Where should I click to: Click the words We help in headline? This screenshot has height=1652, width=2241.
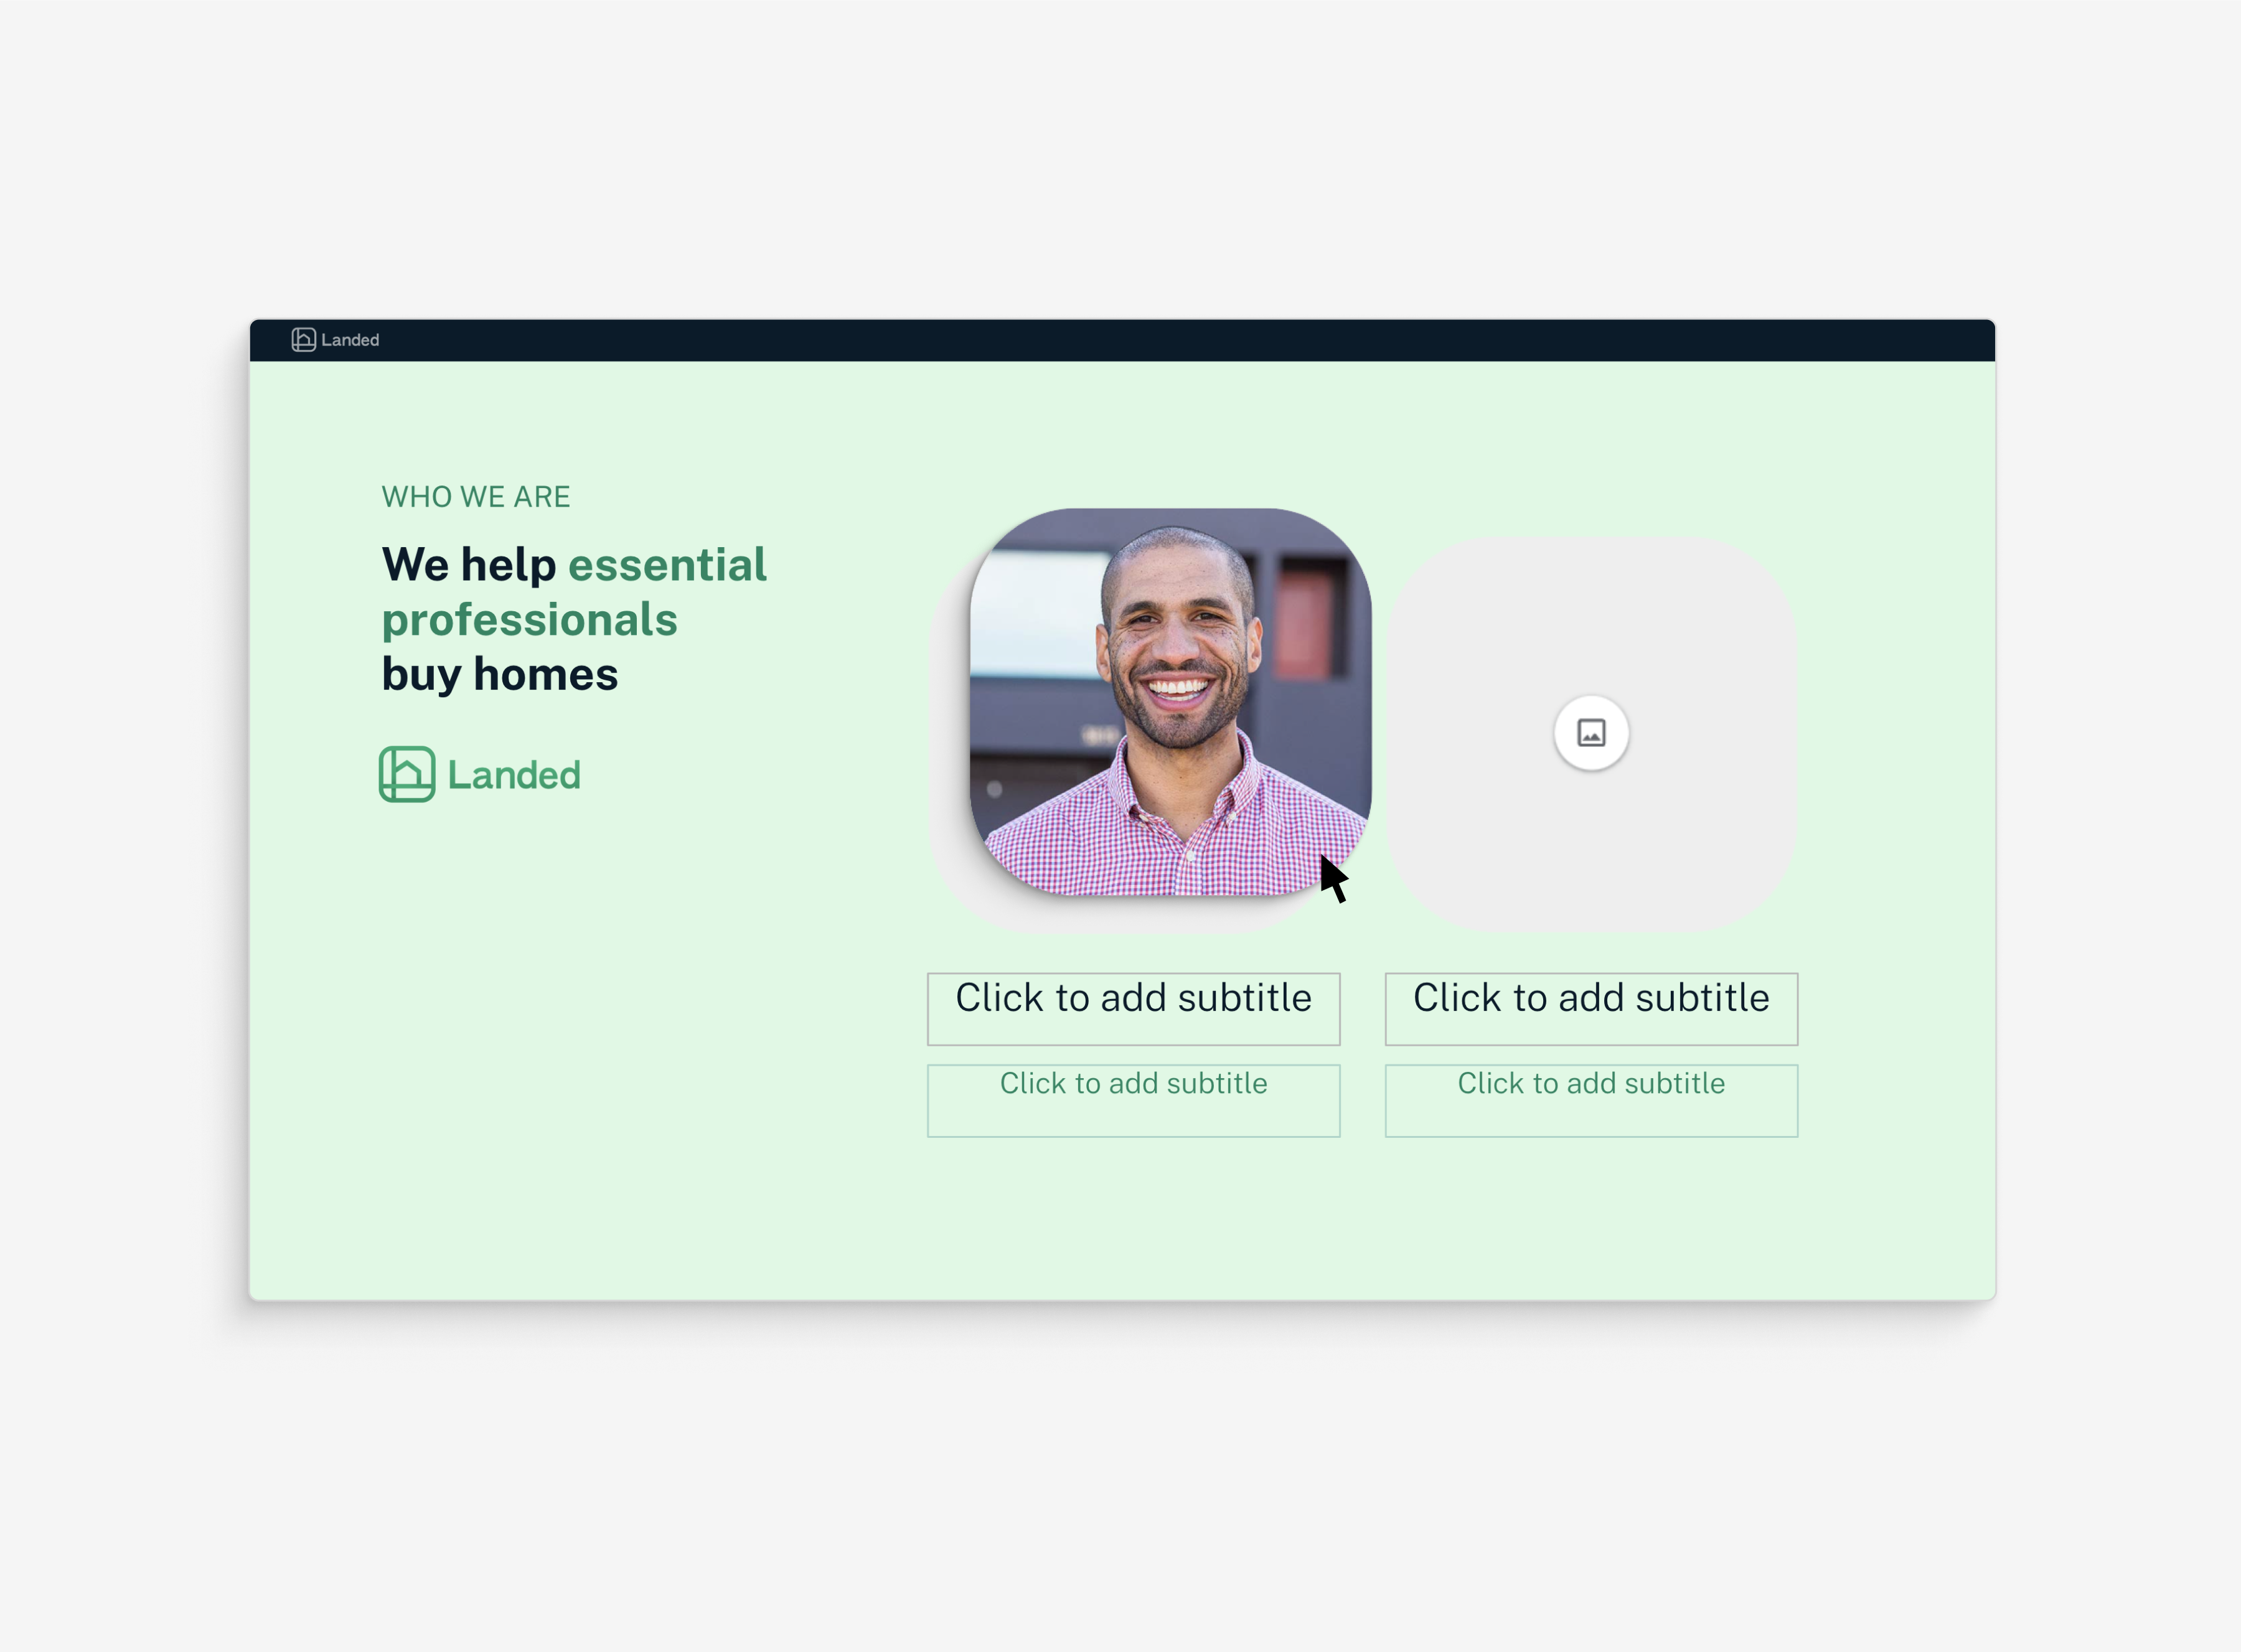tap(469, 565)
